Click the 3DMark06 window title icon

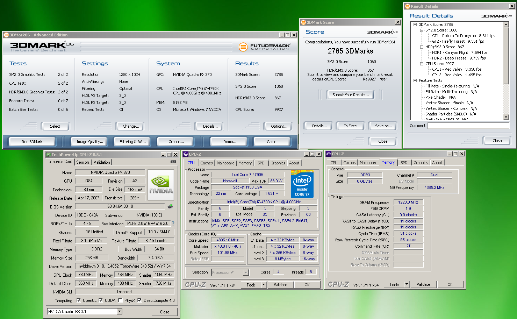coord(6,35)
